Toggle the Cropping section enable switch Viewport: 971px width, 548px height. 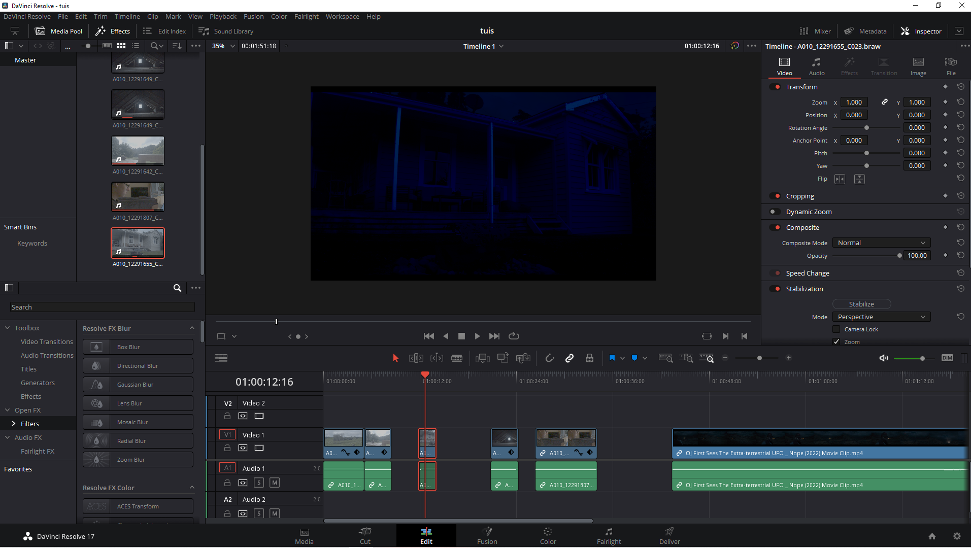pyautogui.click(x=775, y=196)
